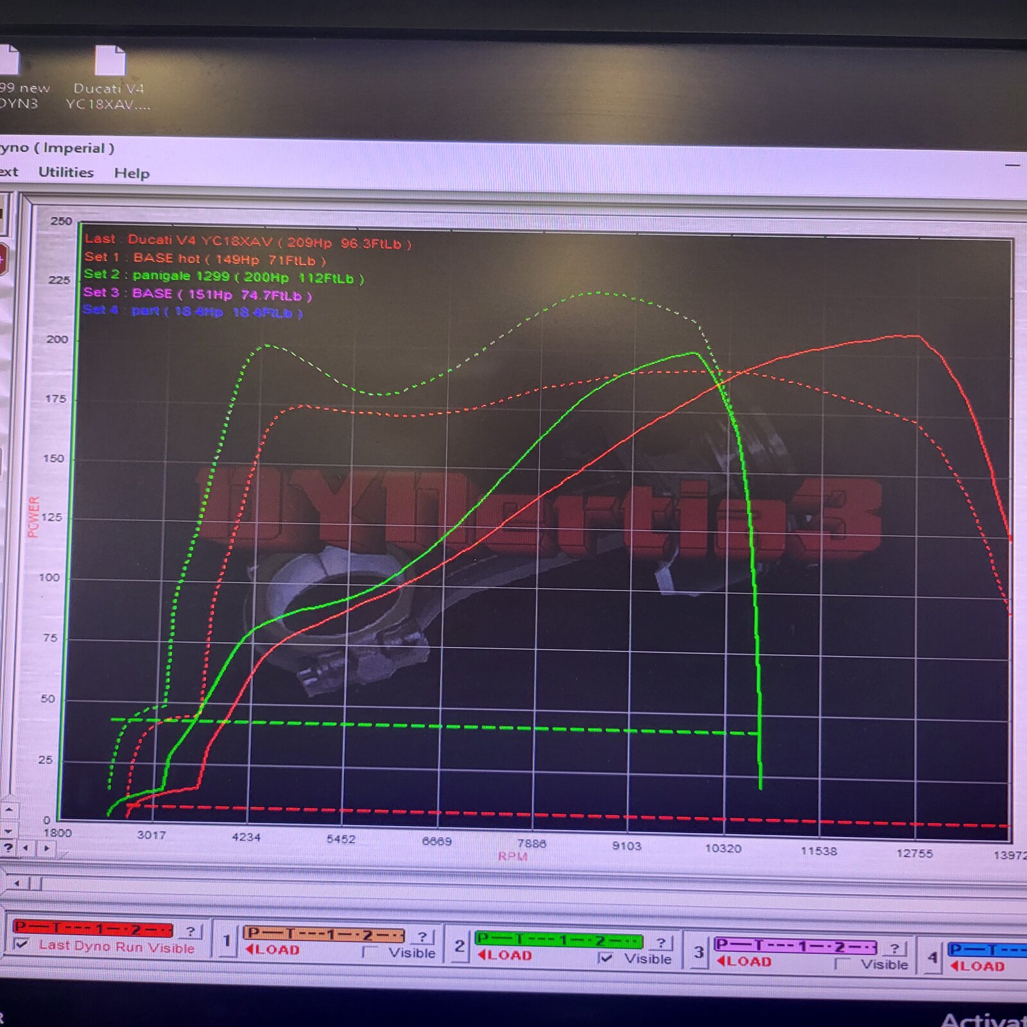Click the POWER axis label
The height and width of the screenshot is (1027, 1027).
pyautogui.click(x=33, y=516)
